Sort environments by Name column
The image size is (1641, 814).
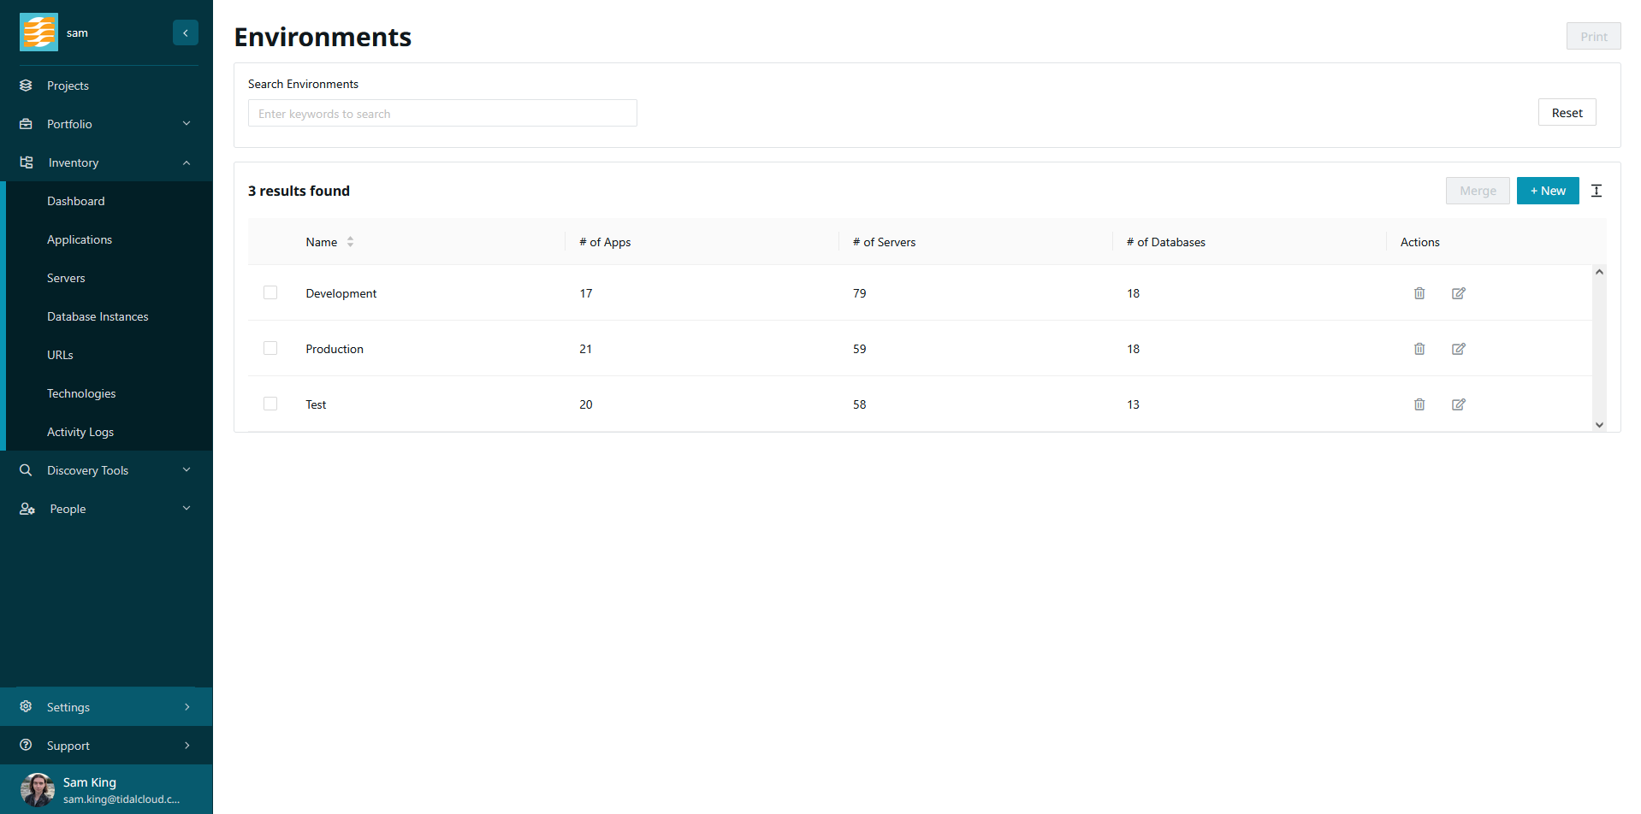coord(350,242)
